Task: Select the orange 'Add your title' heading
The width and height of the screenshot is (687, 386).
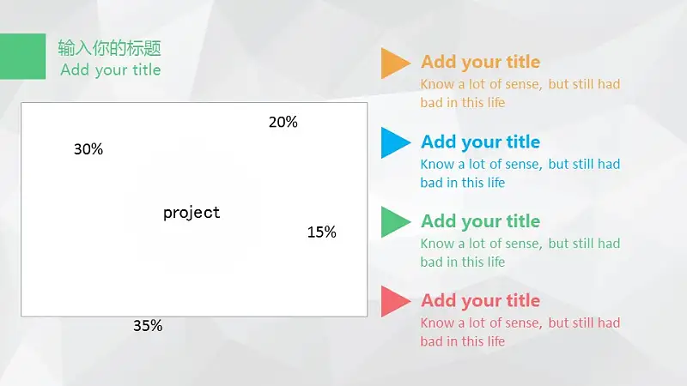Action: tap(481, 62)
